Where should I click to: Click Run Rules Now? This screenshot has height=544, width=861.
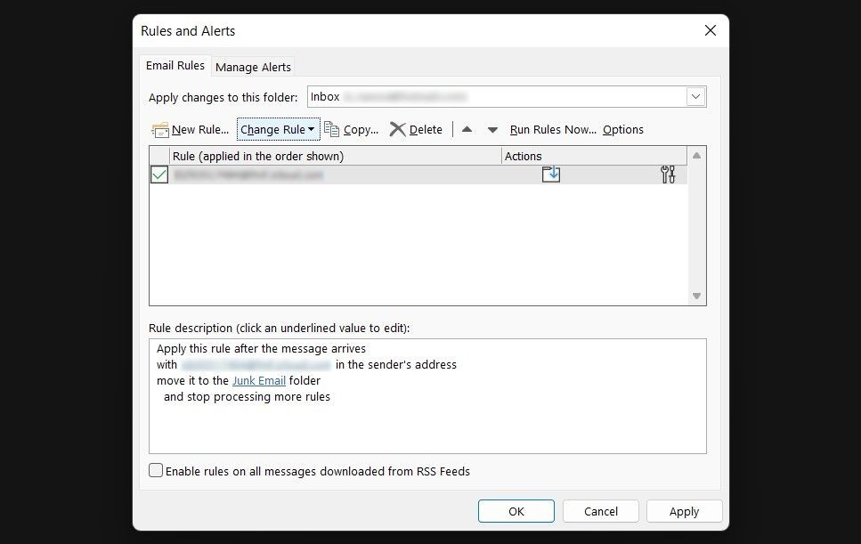coord(553,130)
